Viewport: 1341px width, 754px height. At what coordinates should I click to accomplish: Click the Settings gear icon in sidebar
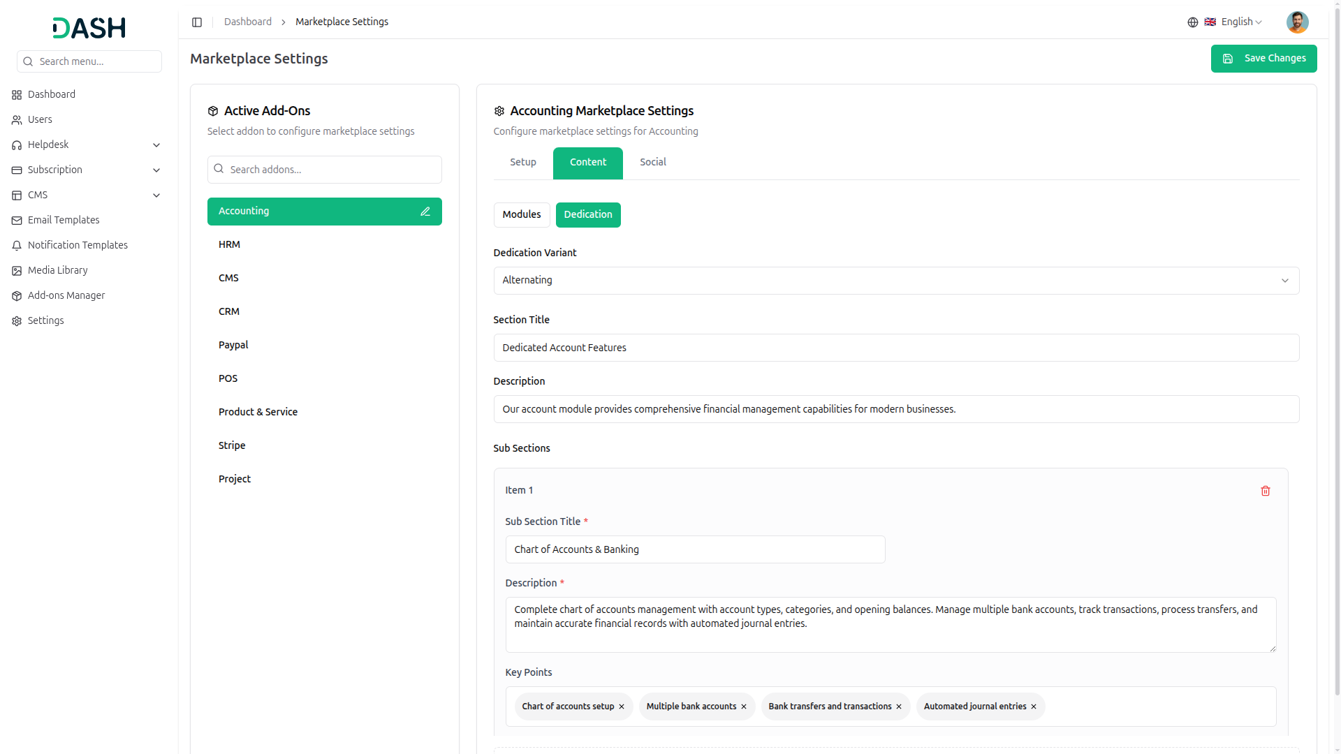(17, 321)
